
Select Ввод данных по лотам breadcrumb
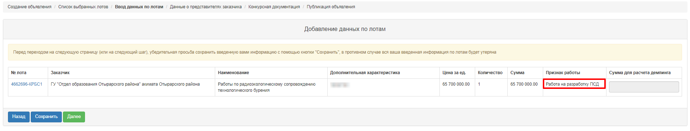coord(139,7)
